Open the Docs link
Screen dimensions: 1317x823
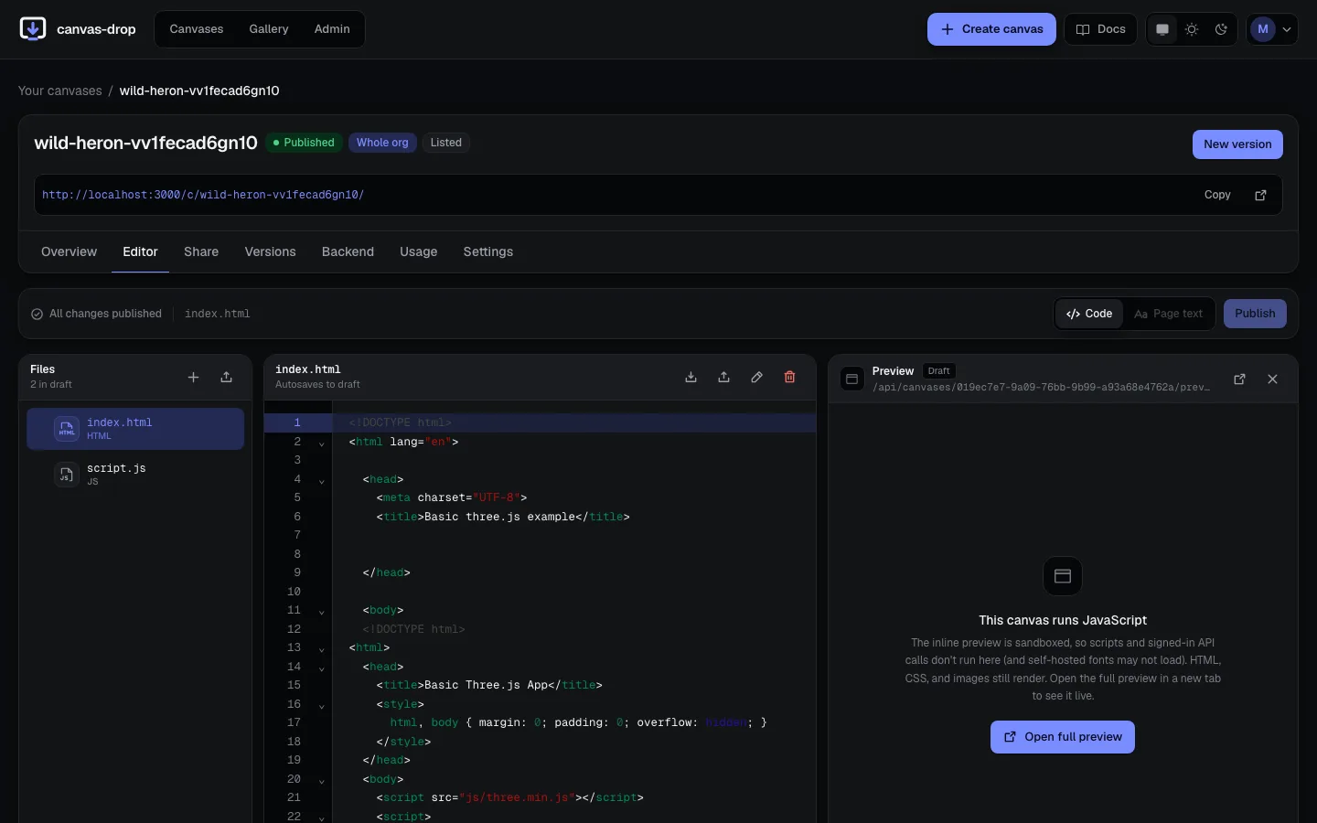click(1100, 29)
